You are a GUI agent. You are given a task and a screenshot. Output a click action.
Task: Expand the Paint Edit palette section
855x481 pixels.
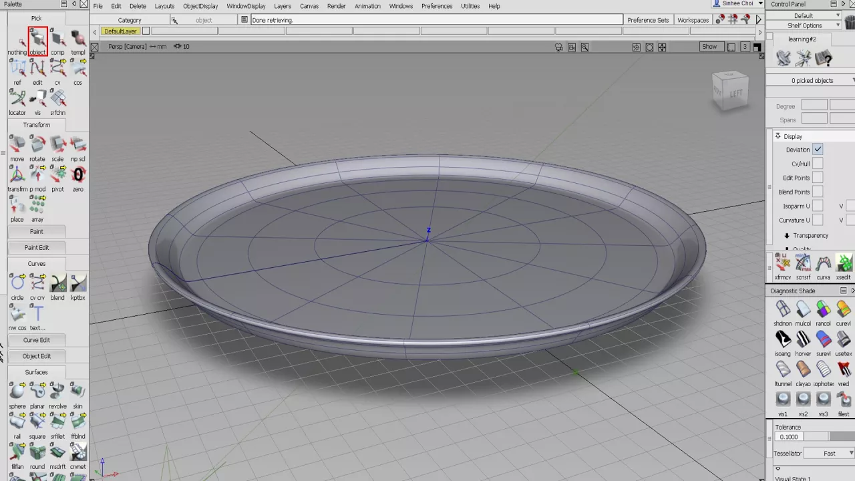pyautogui.click(x=37, y=247)
